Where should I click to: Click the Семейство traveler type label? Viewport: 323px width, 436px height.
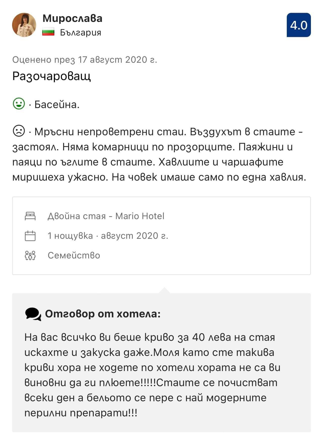tap(74, 255)
